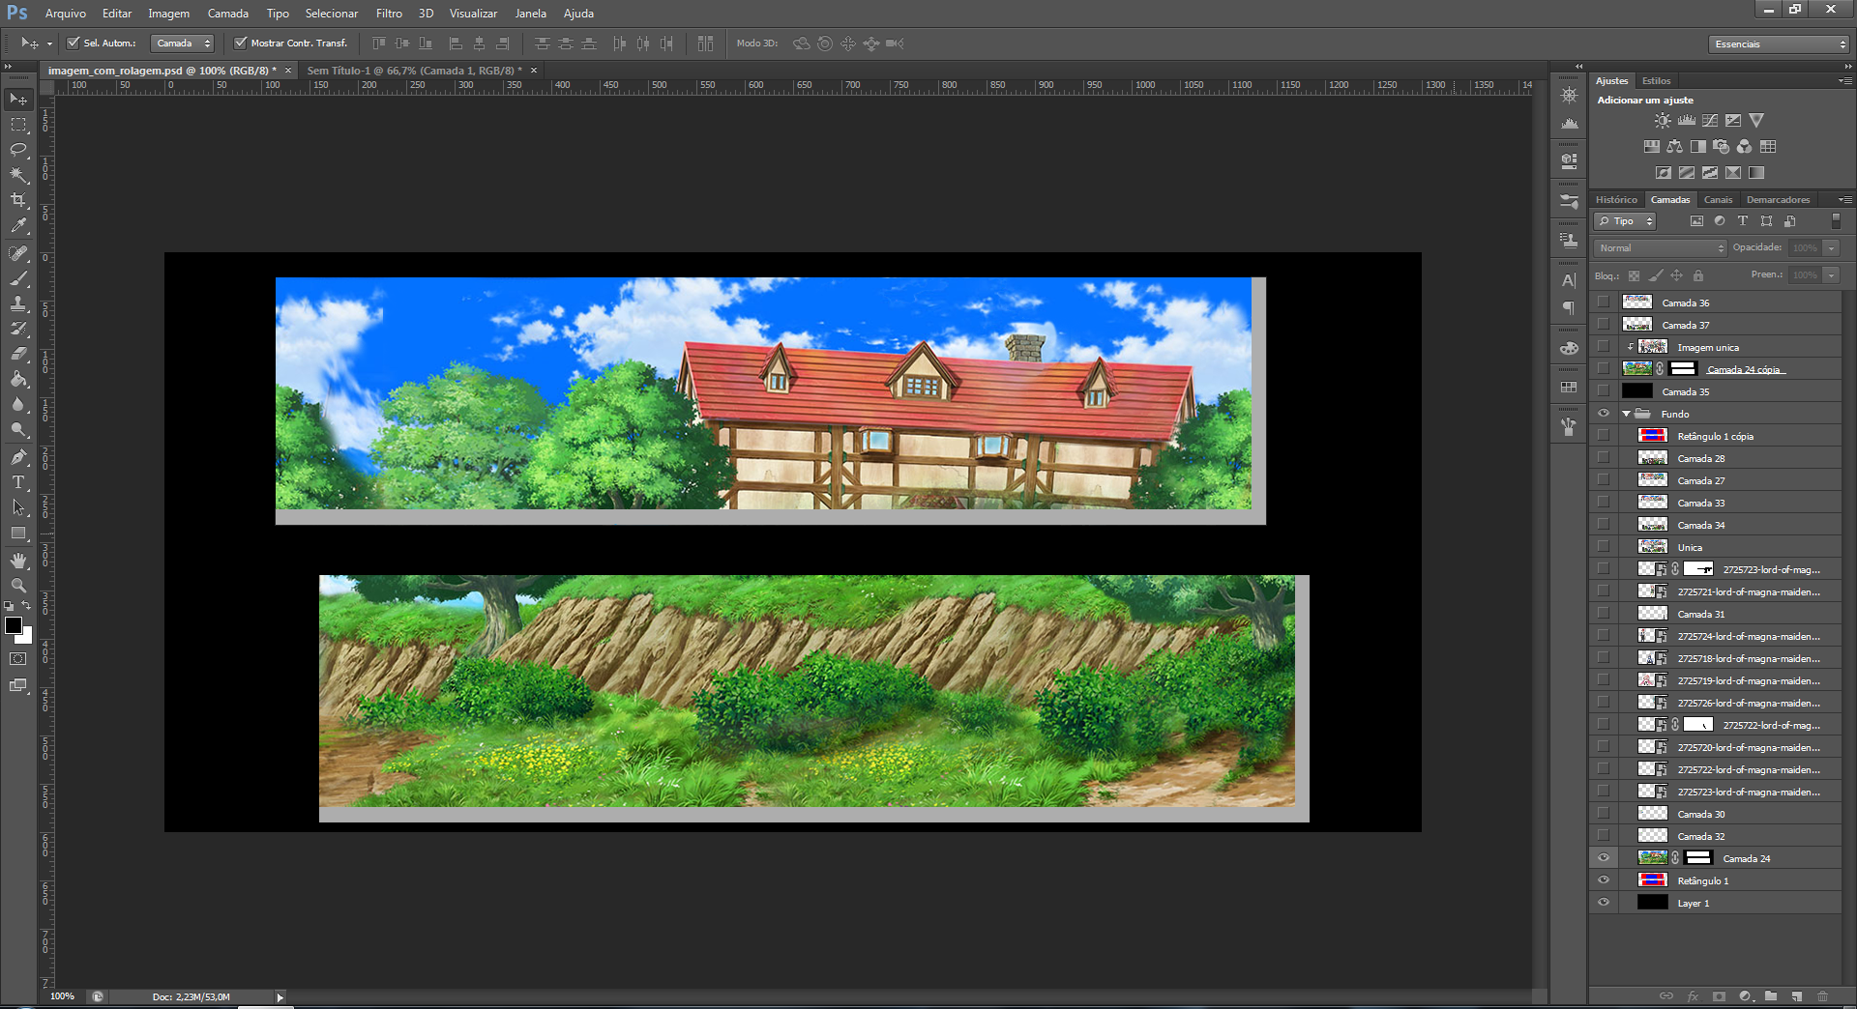The height and width of the screenshot is (1009, 1857).
Task: Open the Normal blend mode dropdown
Action: [1660, 248]
